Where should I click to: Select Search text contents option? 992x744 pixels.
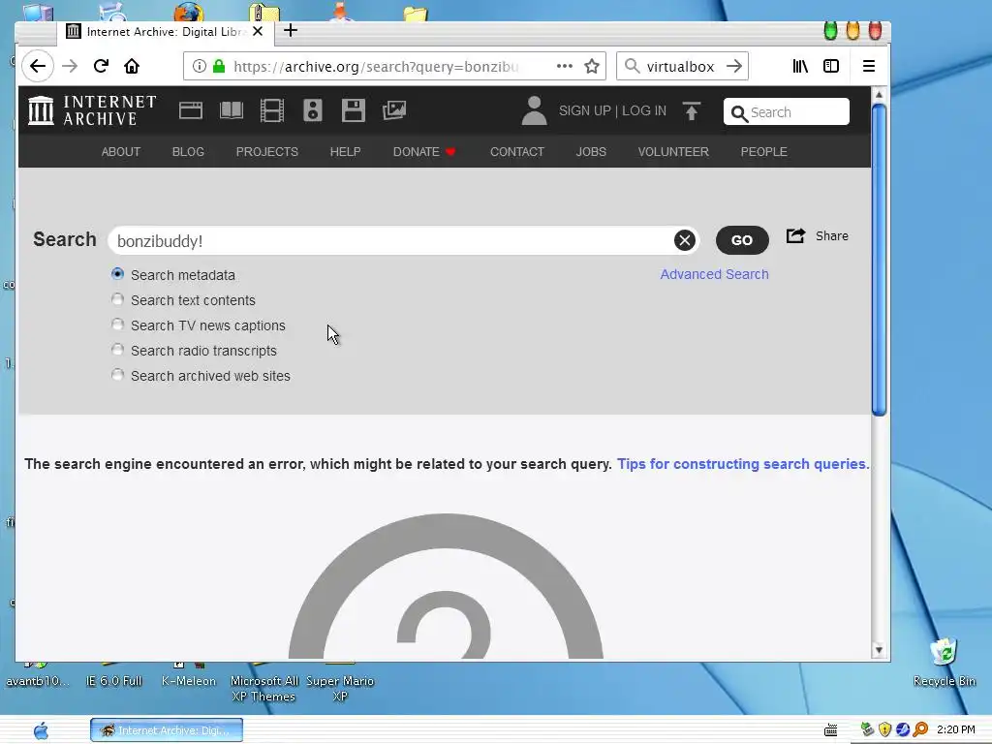(117, 298)
